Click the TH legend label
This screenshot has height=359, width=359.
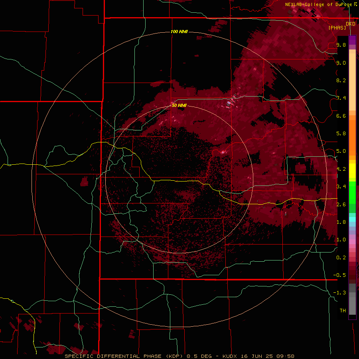click(x=343, y=311)
